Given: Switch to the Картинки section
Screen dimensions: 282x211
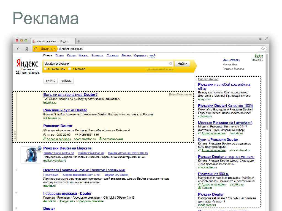Looking at the screenshot, I should [x=140, y=55].
